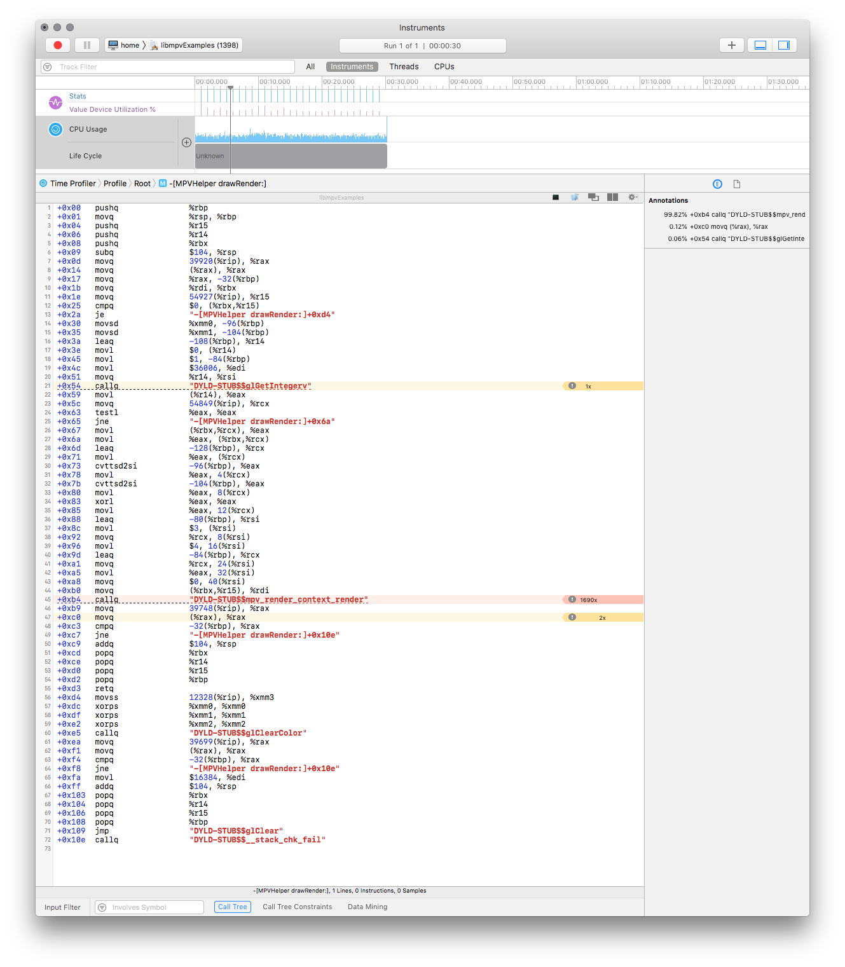
Task: Toggle the Events annotation badge
Action: point(717,183)
